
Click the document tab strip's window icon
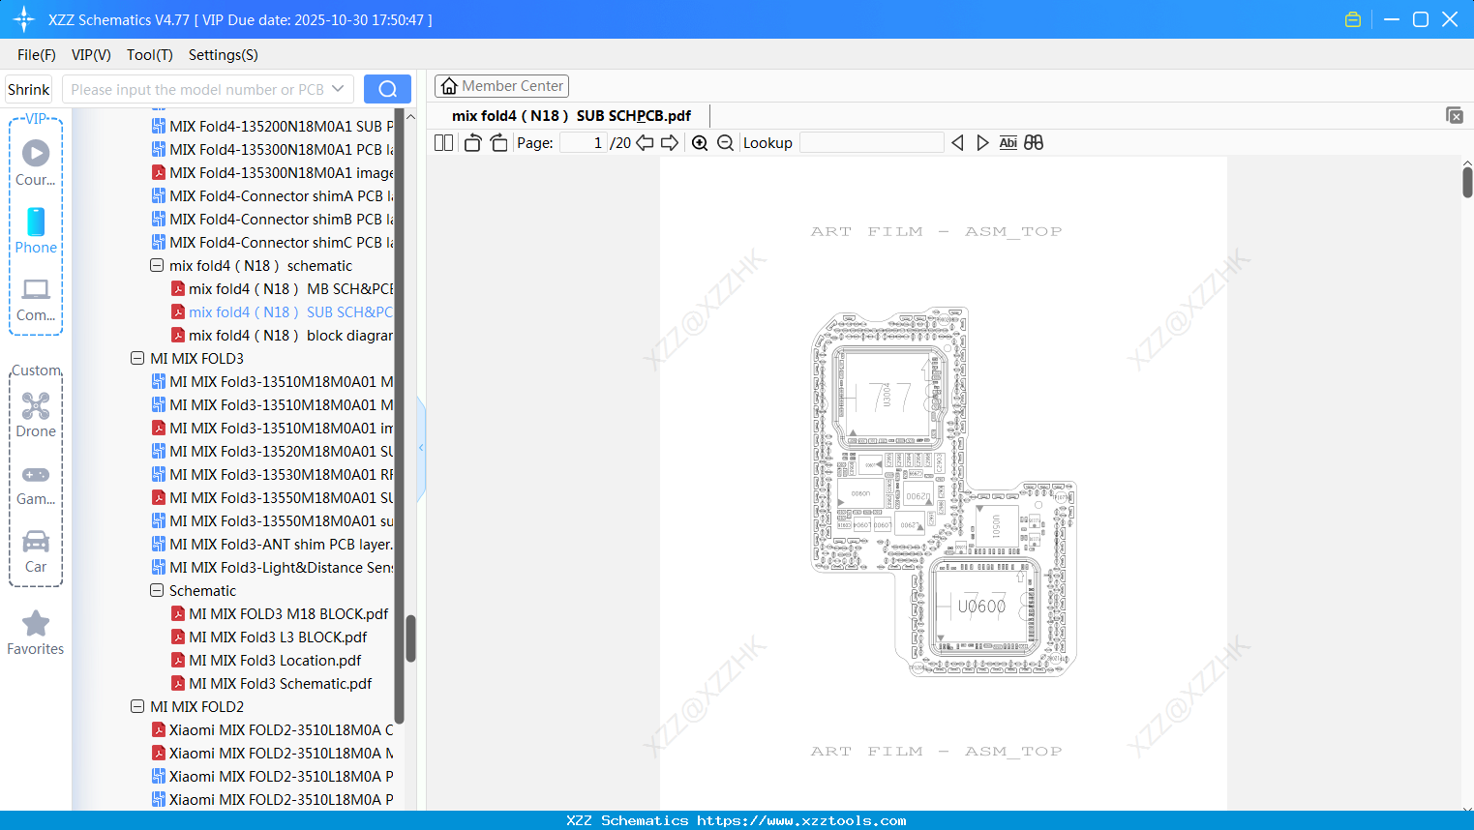[x=1455, y=115]
